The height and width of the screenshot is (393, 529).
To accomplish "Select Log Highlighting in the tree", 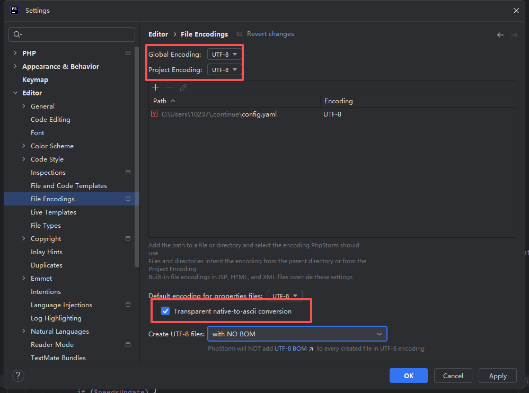I will pyautogui.click(x=56, y=318).
